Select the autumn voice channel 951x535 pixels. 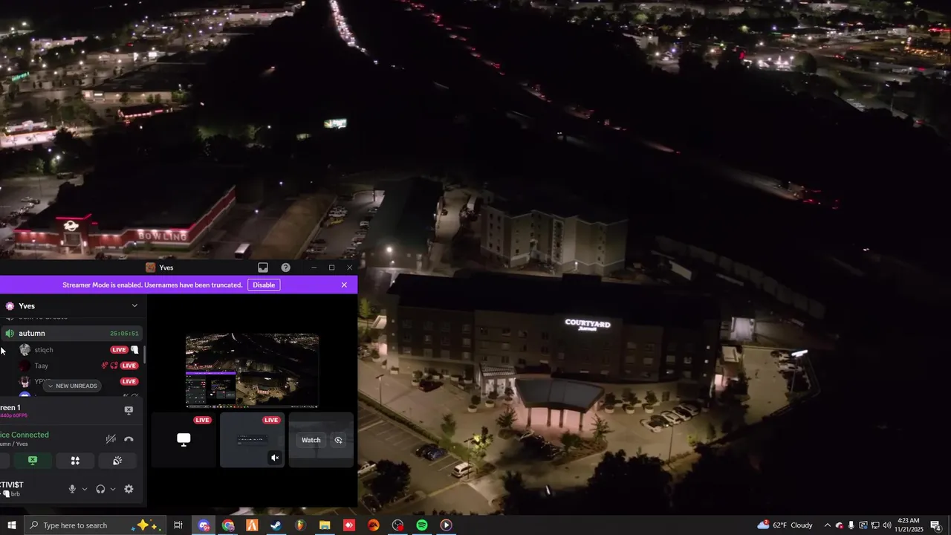click(x=71, y=334)
